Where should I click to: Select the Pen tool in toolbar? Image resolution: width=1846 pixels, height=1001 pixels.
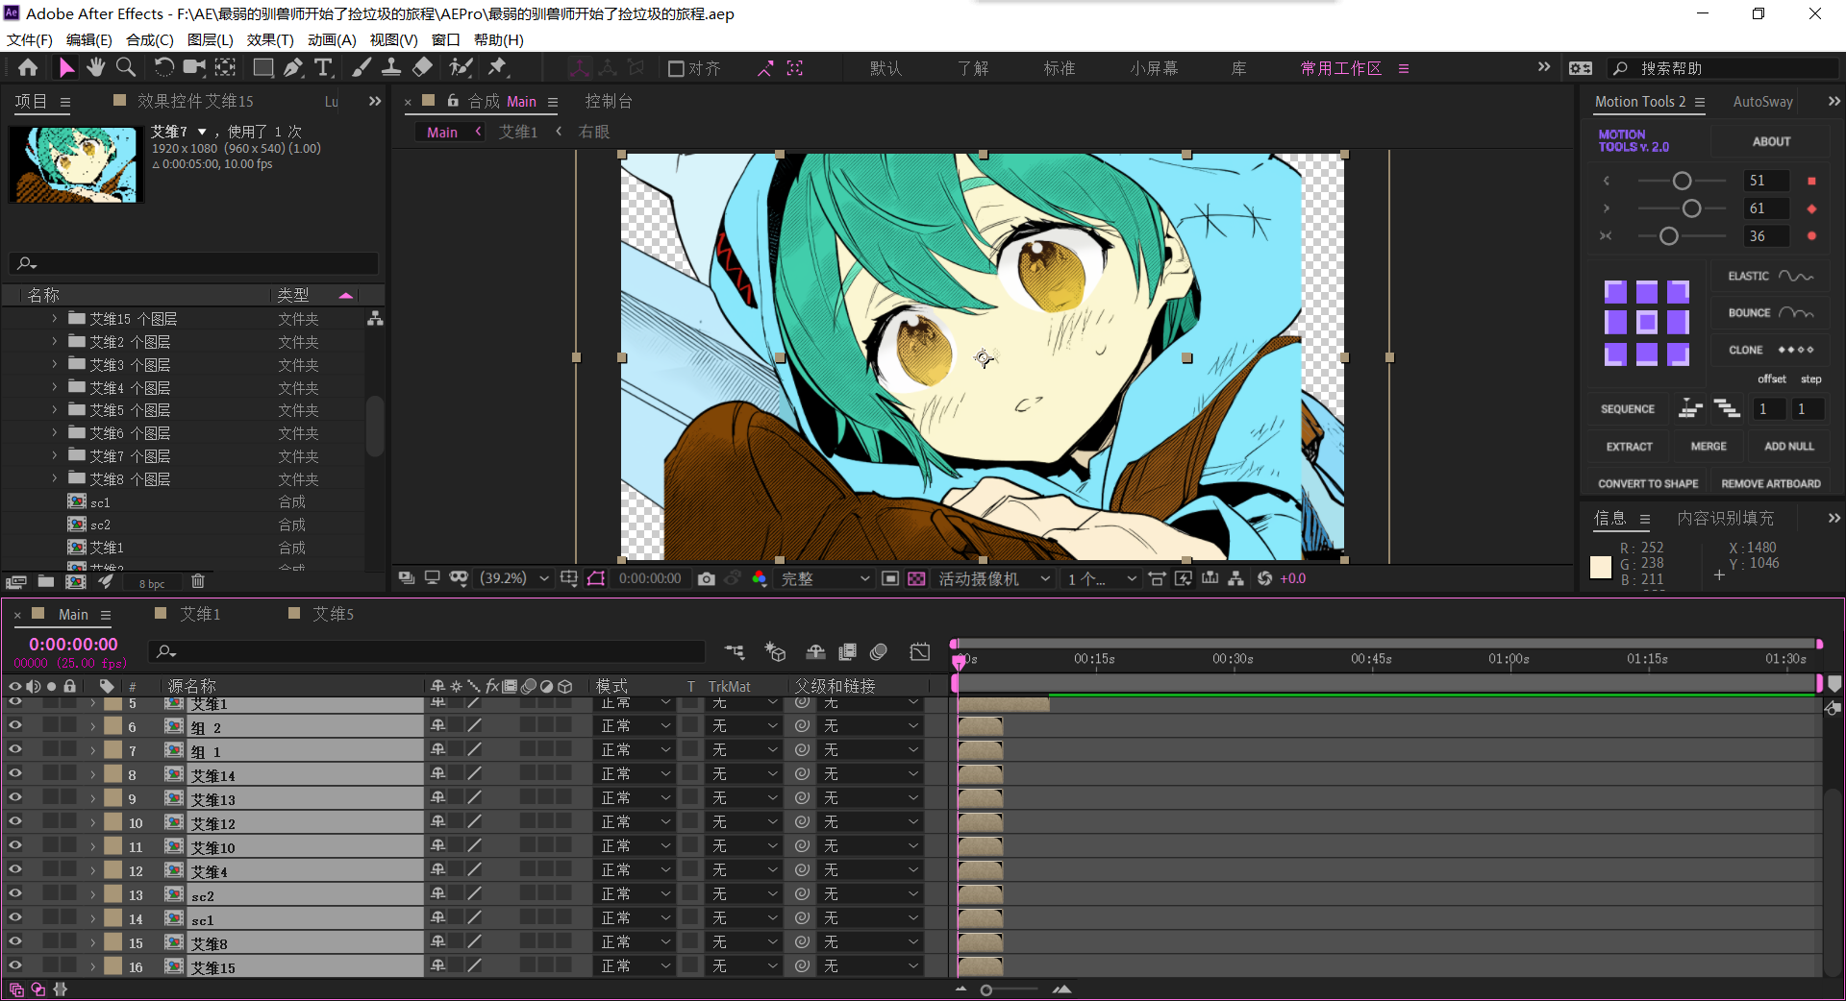click(x=293, y=67)
